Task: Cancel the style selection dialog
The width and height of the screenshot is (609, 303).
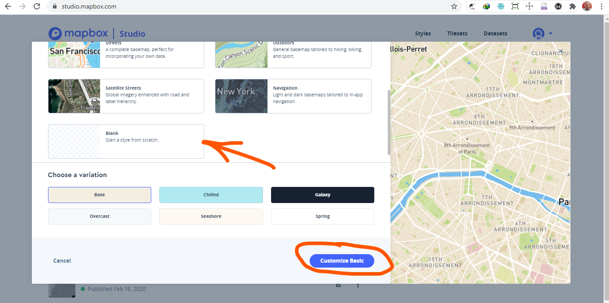Action: [61, 260]
